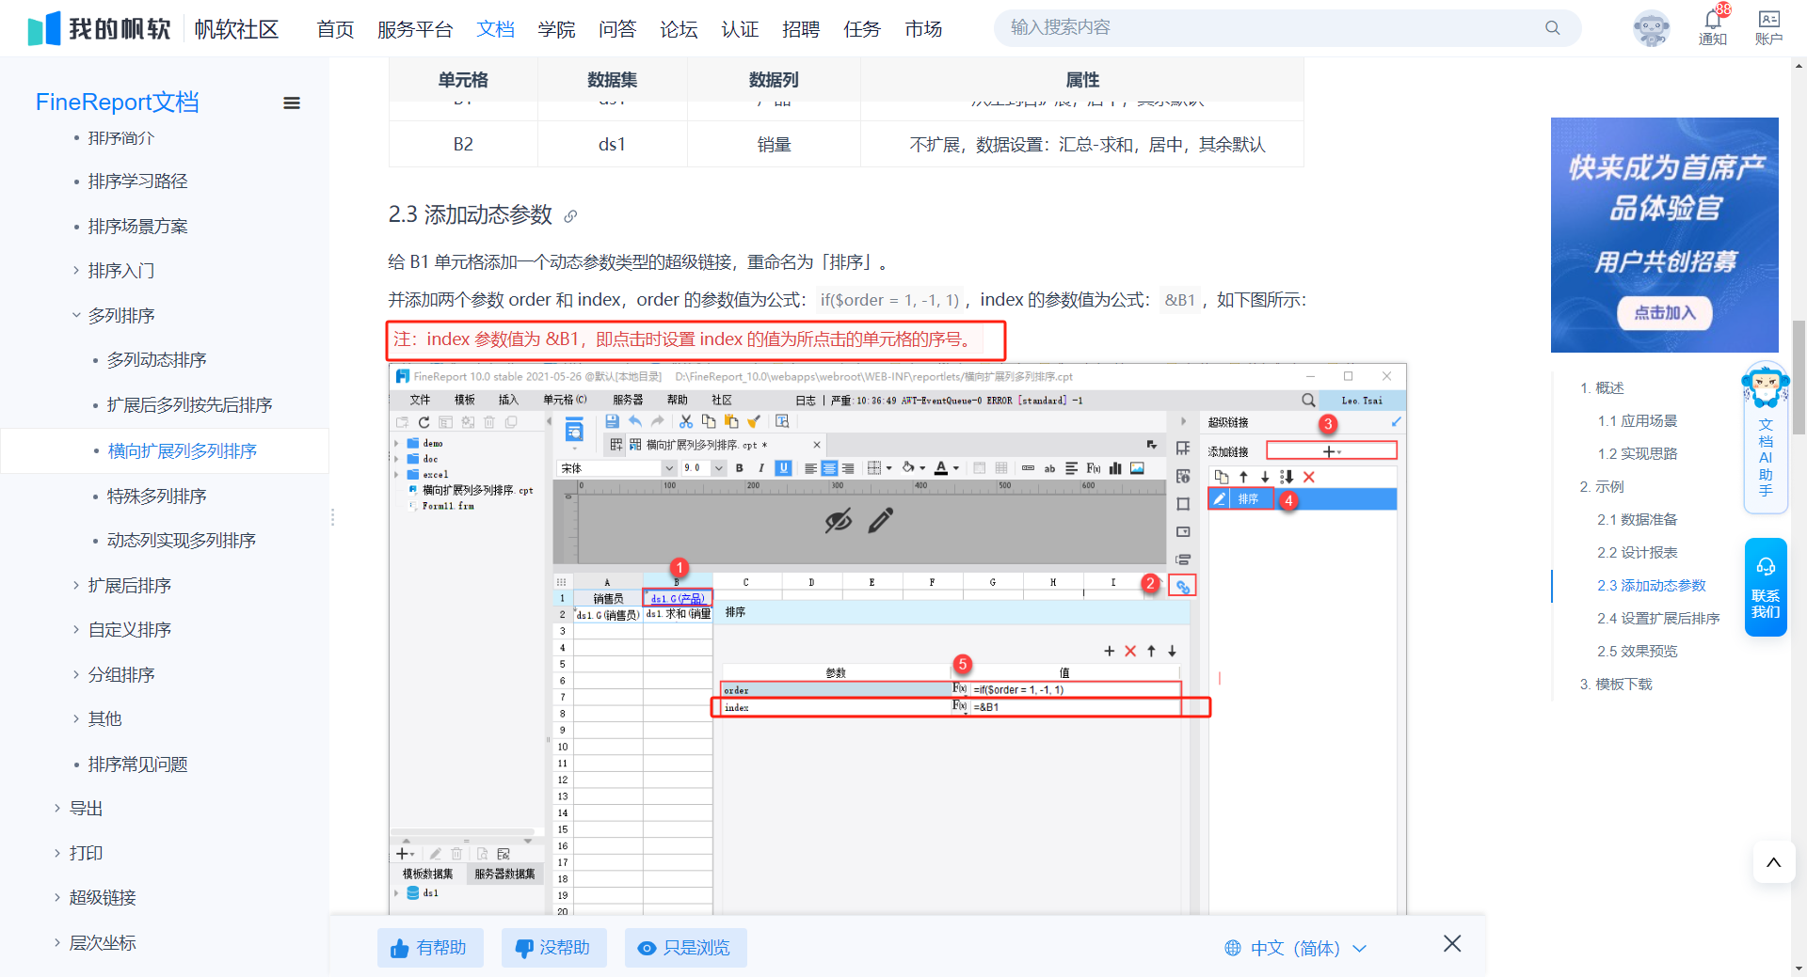Collapse the 多列排序 tree section
This screenshot has height=977, width=1807.
[76, 316]
